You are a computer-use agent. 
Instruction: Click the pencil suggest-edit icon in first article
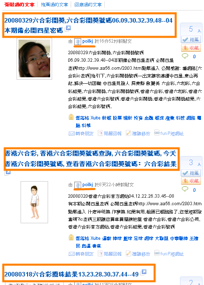[128, 133]
